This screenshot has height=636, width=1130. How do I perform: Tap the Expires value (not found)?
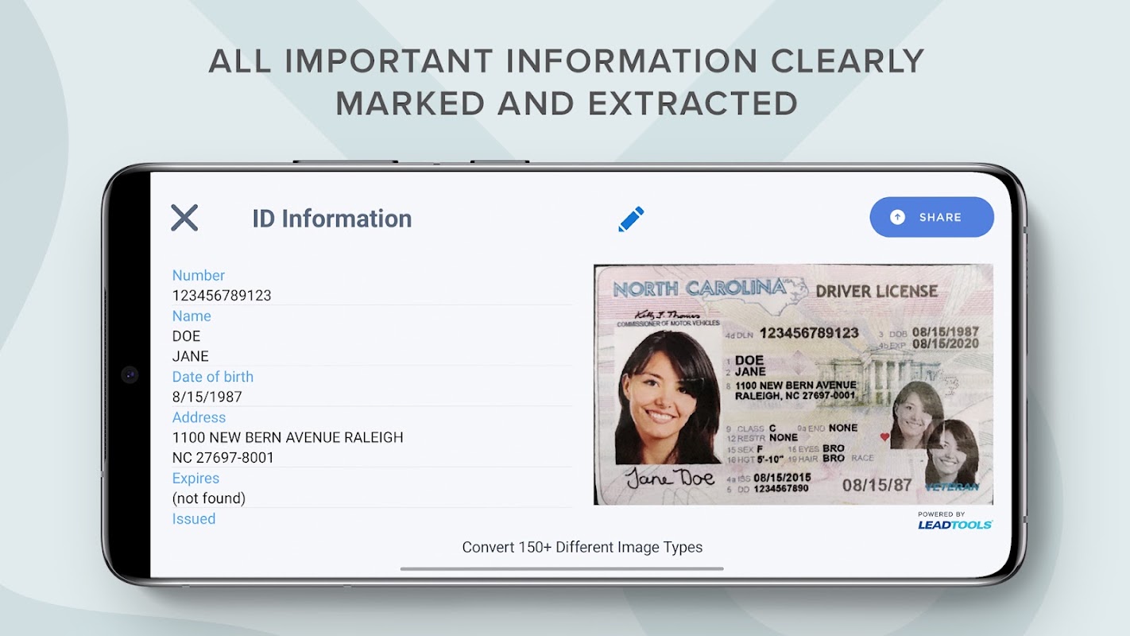tap(209, 498)
